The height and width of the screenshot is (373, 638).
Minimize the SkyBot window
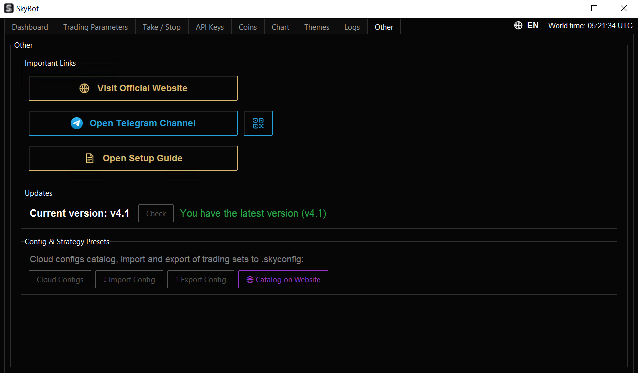pos(565,8)
